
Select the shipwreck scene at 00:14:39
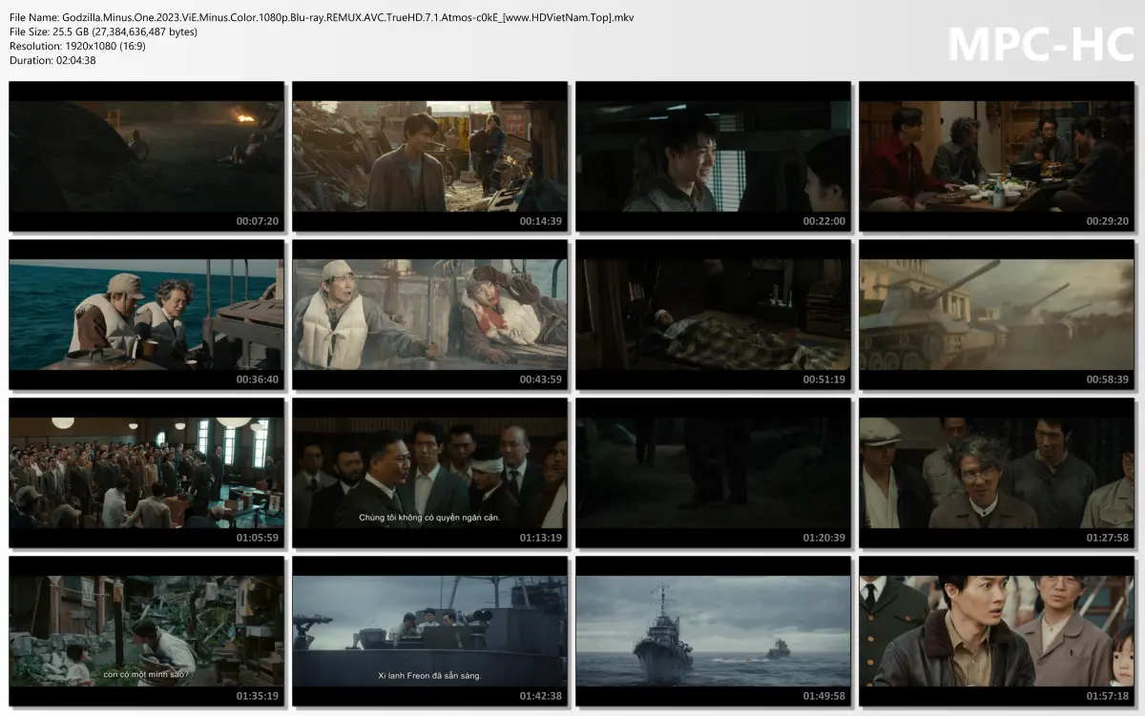click(x=430, y=155)
